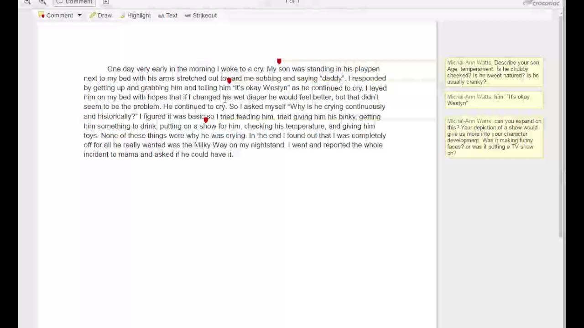Click the zoom in magnifier icon
This screenshot has height=328, width=584.
click(42, 2)
